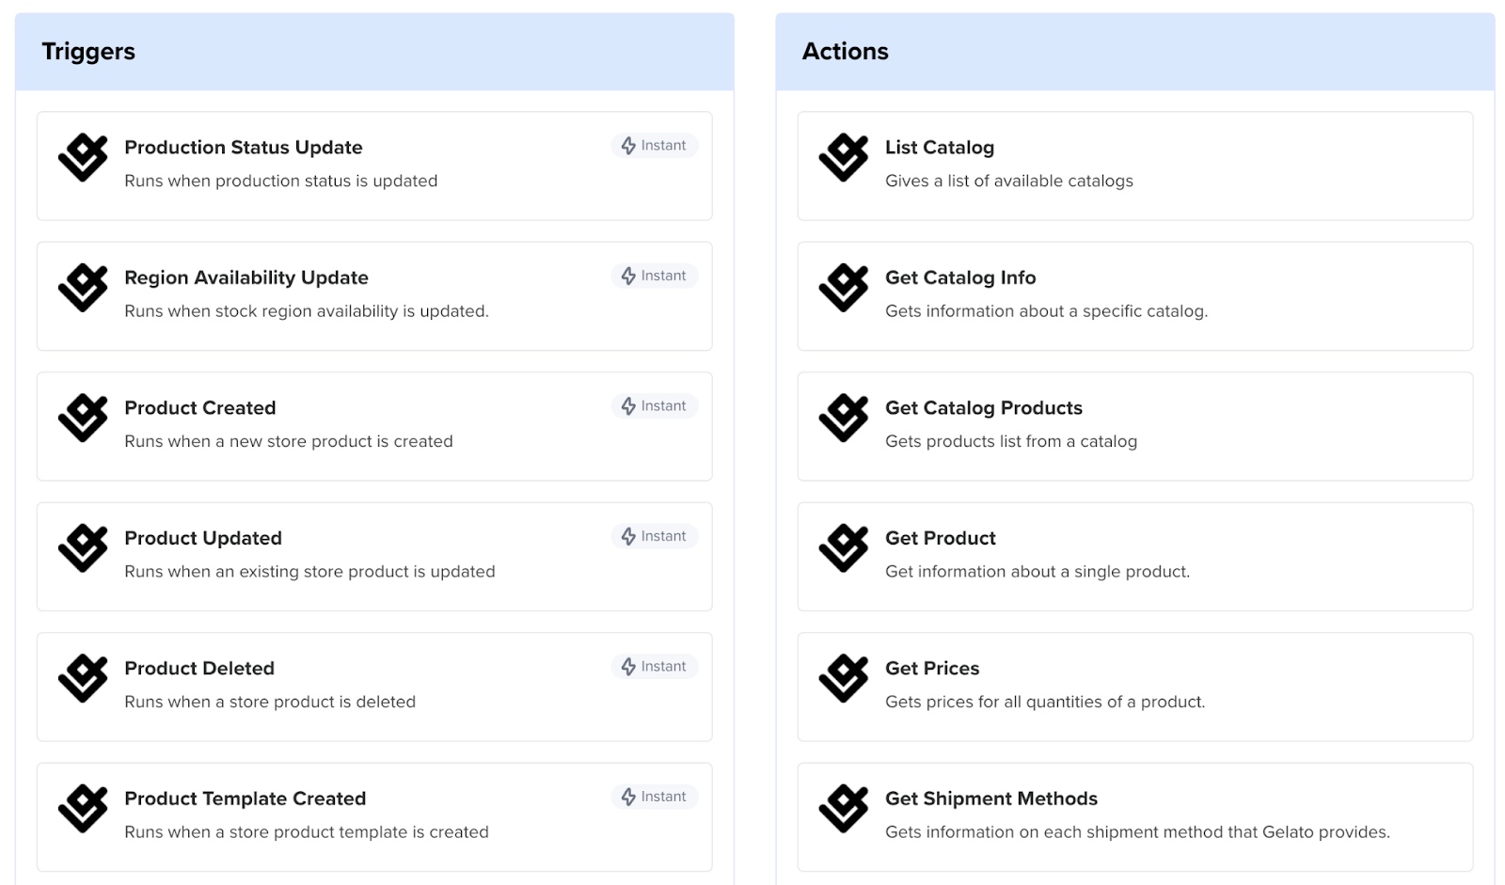
Task: Click the Instant lightning badge on Product Updated
Action: click(x=654, y=536)
